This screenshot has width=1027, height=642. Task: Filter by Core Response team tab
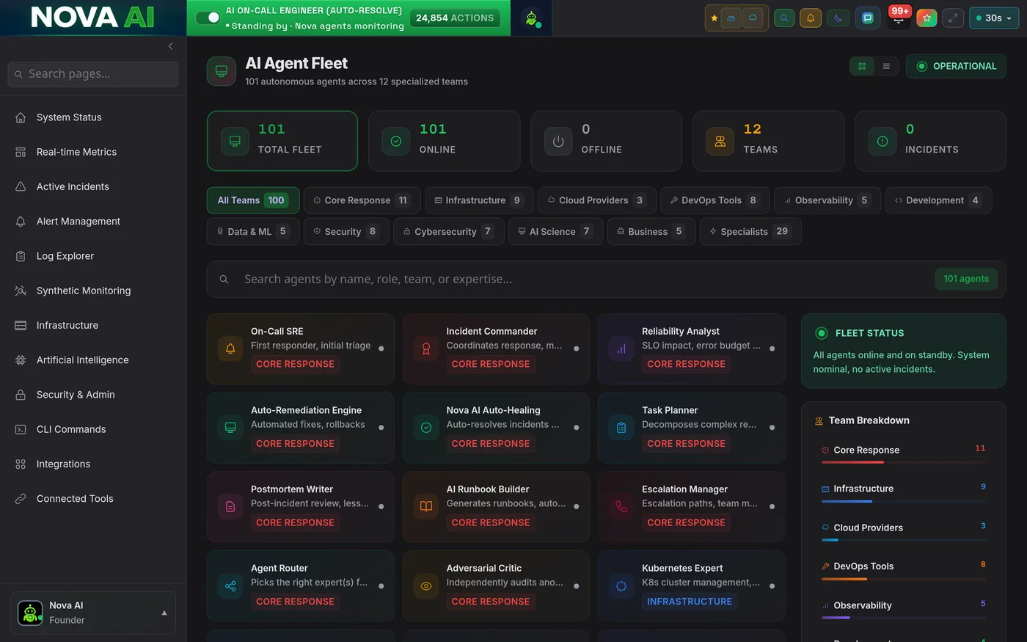click(x=362, y=200)
